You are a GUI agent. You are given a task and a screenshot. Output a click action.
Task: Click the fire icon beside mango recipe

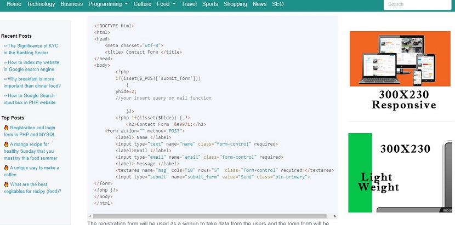(6, 144)
